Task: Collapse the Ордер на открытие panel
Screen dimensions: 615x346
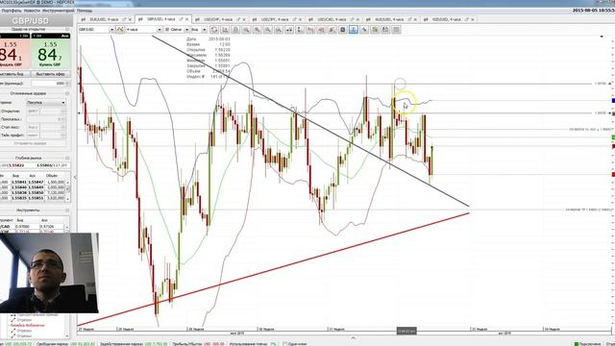Action: click(x=67, y=30)
